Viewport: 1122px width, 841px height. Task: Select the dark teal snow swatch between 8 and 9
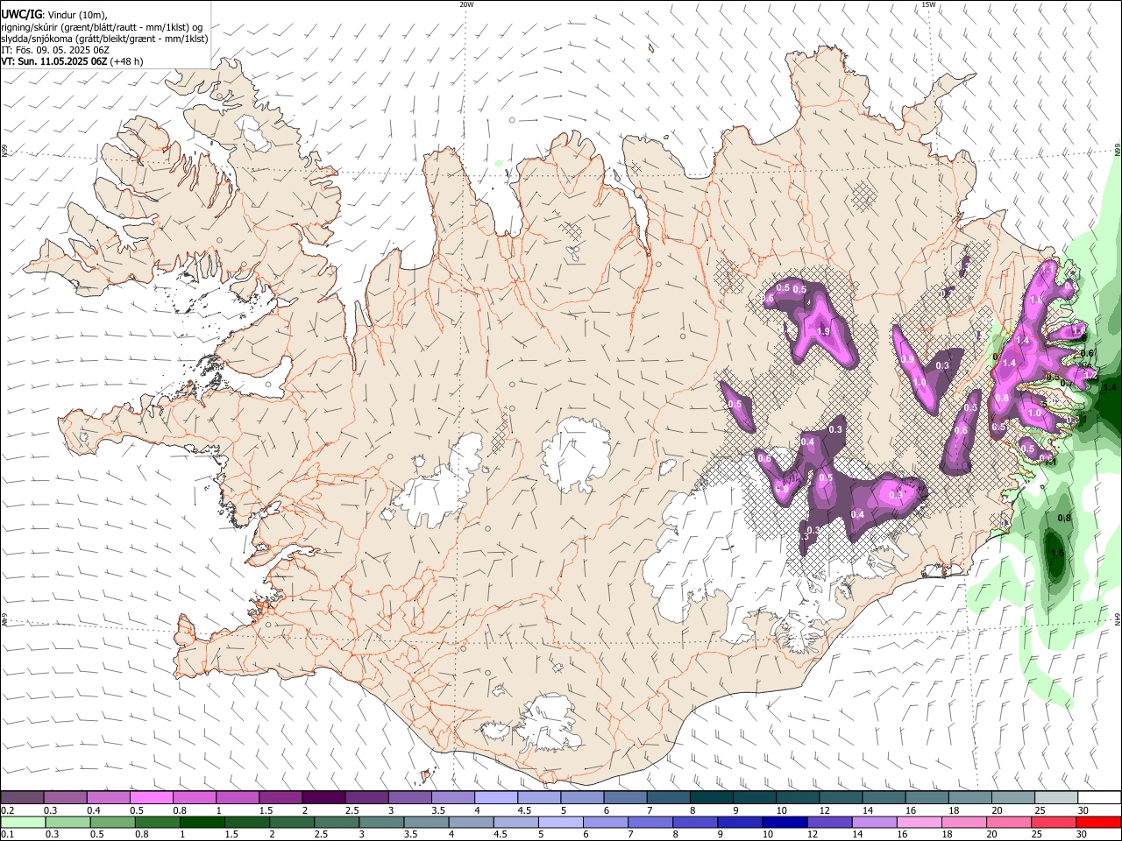pos(710,797)
